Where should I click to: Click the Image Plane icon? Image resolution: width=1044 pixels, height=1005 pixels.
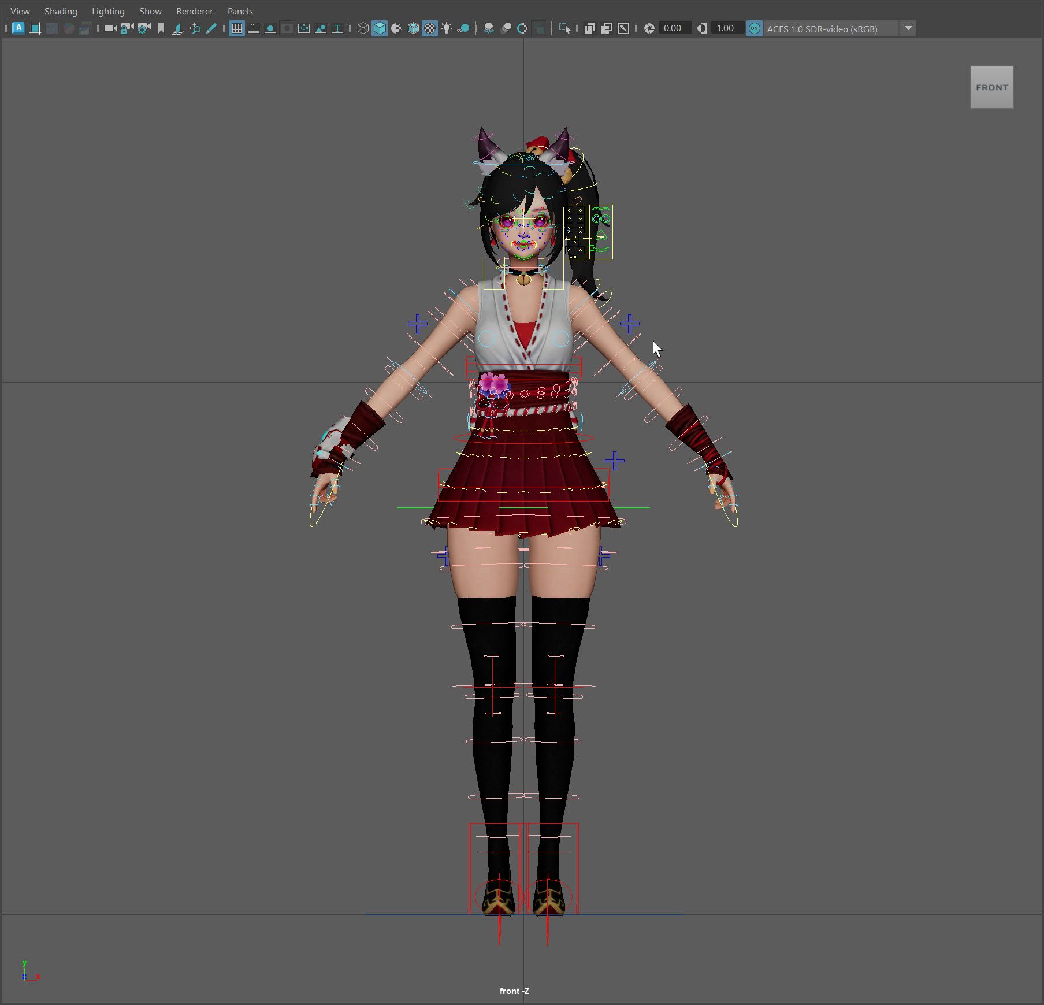178,28
